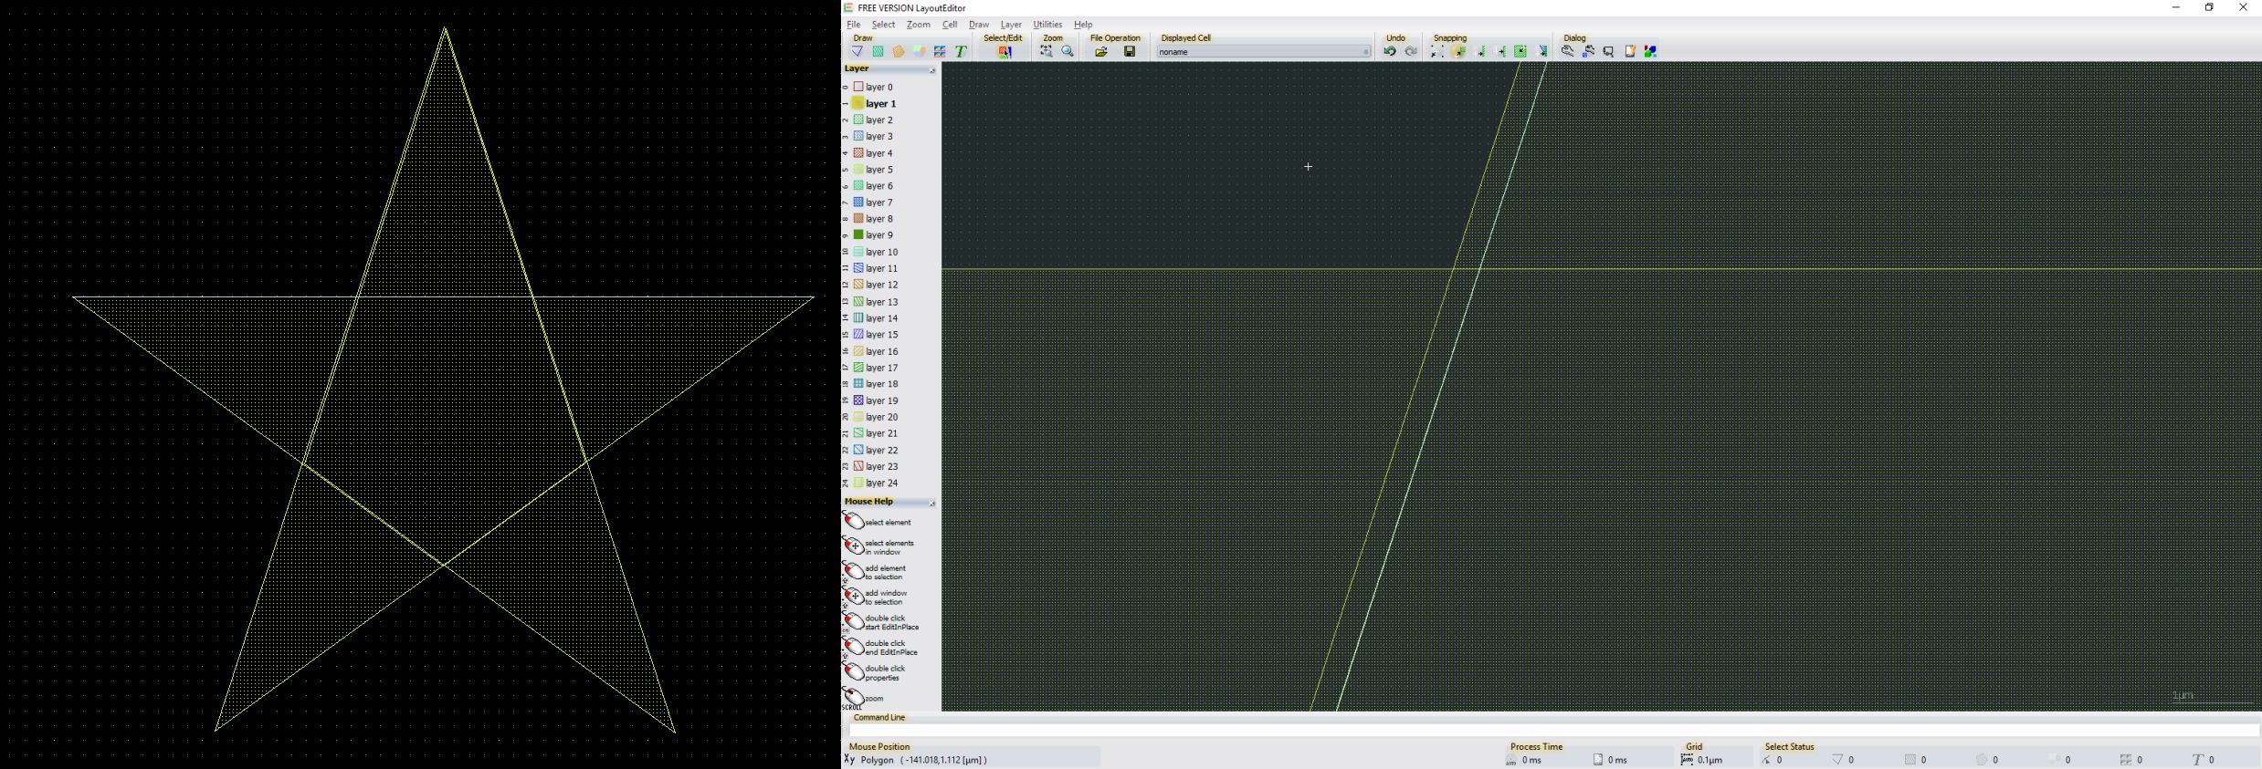
Task: Open the Select menu
Action: point(883,25)
